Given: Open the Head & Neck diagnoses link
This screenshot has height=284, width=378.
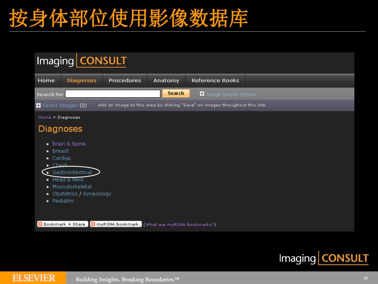Looking at the screenshot, I should [x=68, y=179].
